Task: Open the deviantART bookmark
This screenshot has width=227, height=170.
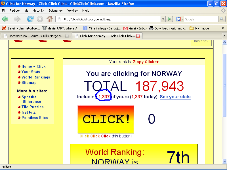Action: (x=62, y=28)
